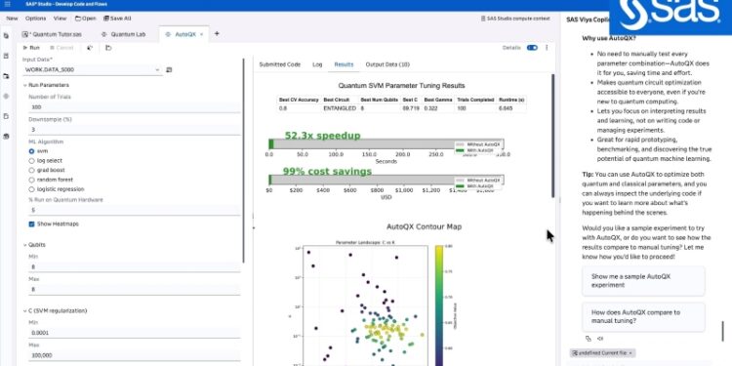Click the parameters pane vertical scrollbar
Viewport: 732px width, 366px height.
[x=243, y=161]
